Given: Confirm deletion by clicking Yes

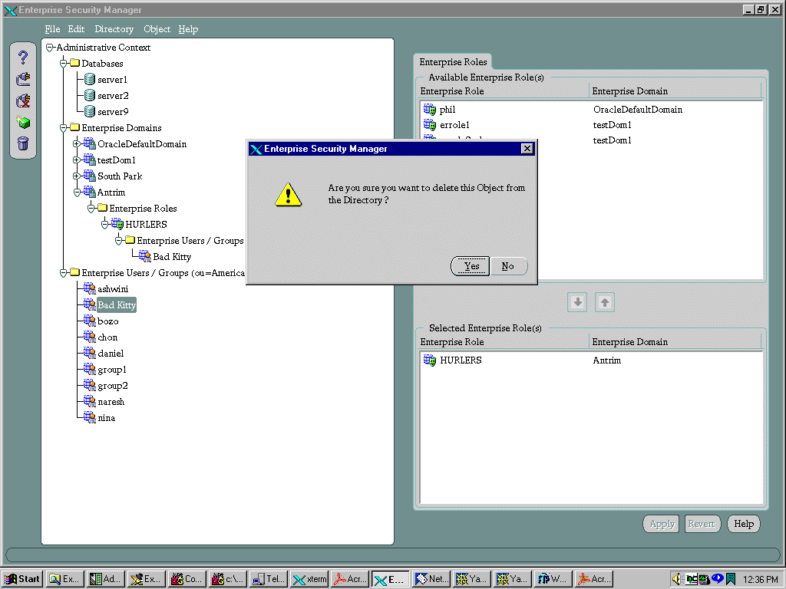Looking at the screenshot, I should (471, 266).
